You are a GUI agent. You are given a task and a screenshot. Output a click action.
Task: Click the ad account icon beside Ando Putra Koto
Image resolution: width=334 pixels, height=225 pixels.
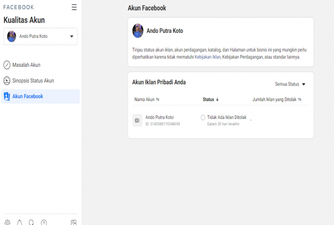[137, 120]
